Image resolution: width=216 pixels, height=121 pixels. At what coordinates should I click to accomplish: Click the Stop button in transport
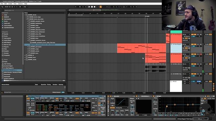(92, 7)
